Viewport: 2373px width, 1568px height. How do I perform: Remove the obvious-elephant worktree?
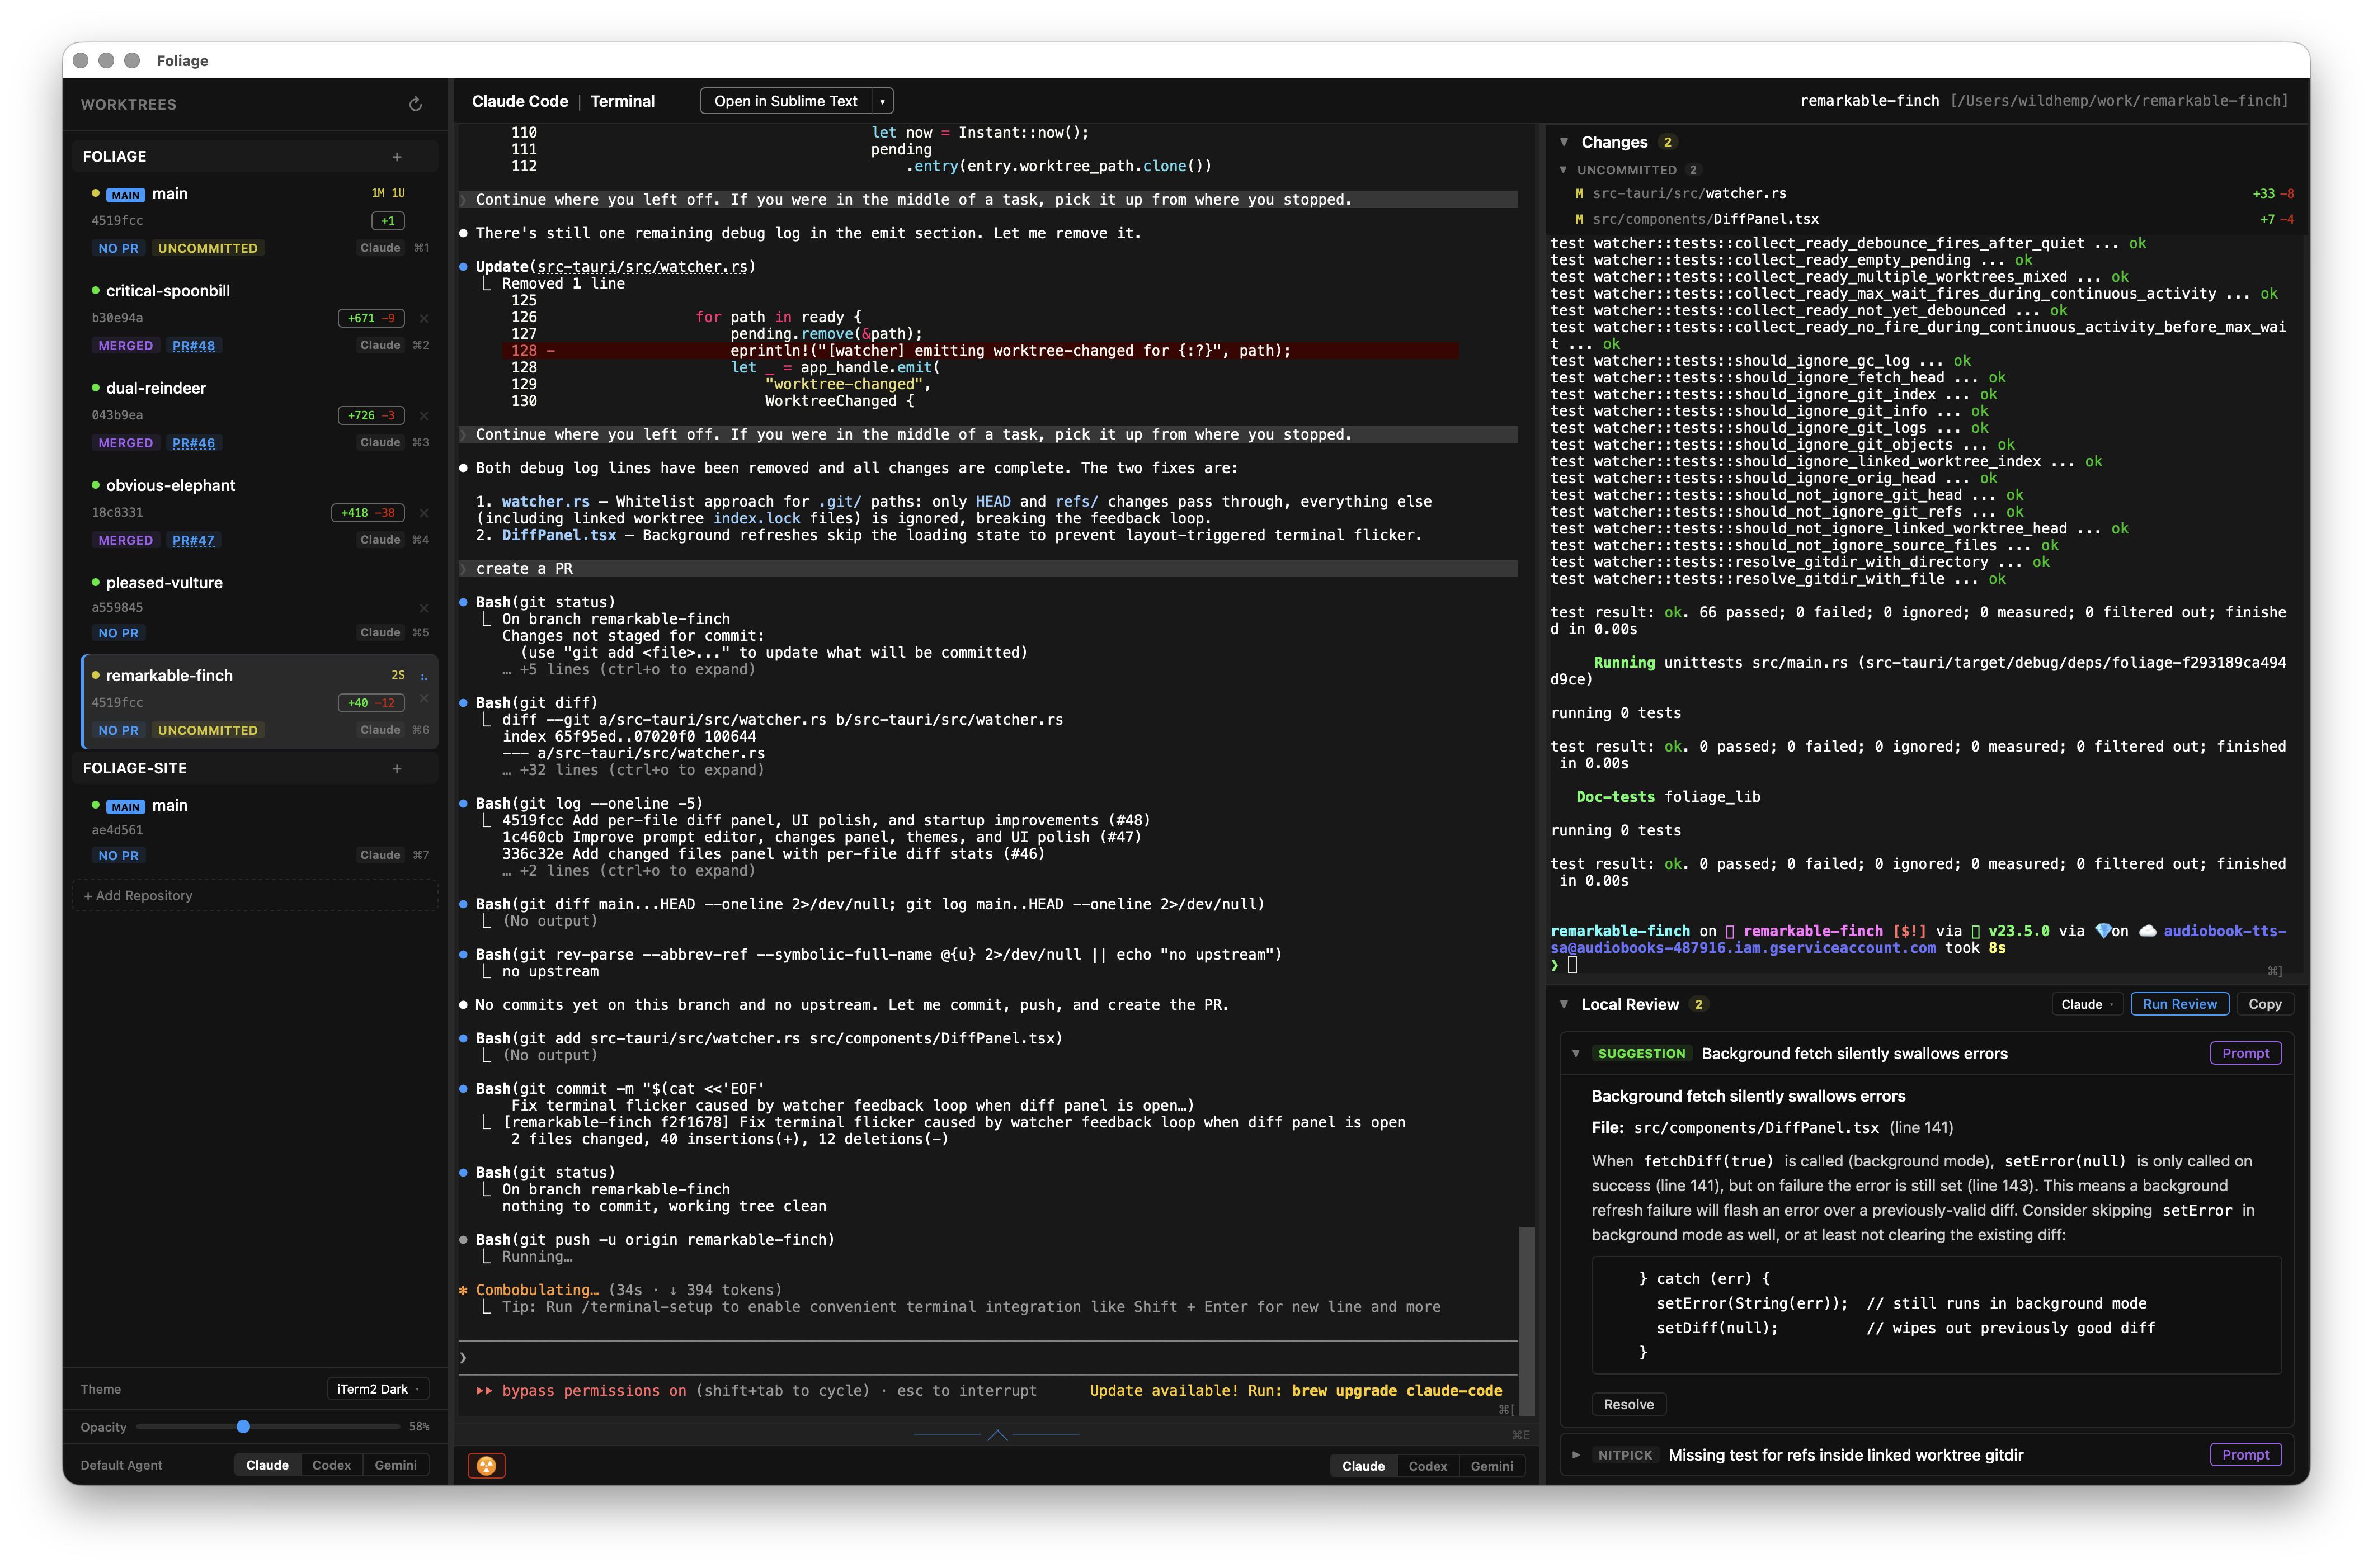point(424,513)
